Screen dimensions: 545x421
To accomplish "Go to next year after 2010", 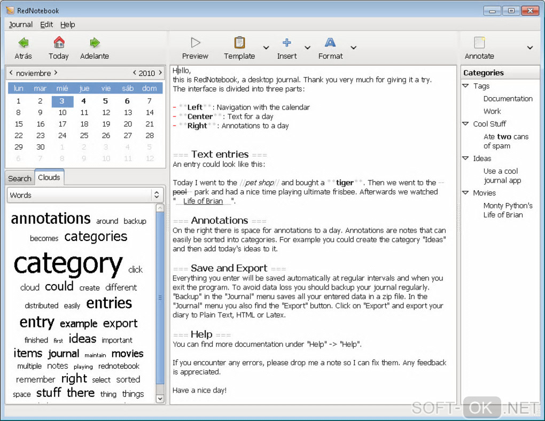I will [x=160, y=73].
